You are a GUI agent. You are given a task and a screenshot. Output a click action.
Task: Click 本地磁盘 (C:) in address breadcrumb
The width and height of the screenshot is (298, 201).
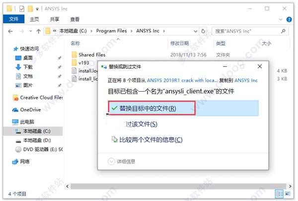click(x=73, y=31)
